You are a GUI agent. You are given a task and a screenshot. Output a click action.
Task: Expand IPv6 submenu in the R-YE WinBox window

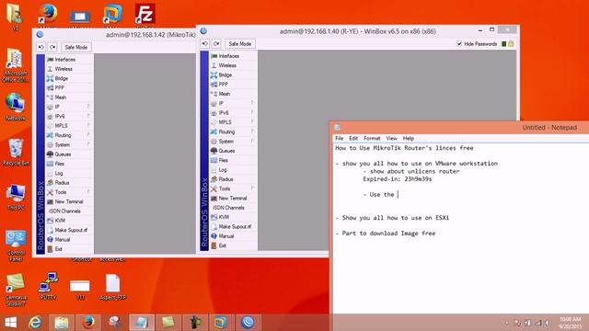233,112
